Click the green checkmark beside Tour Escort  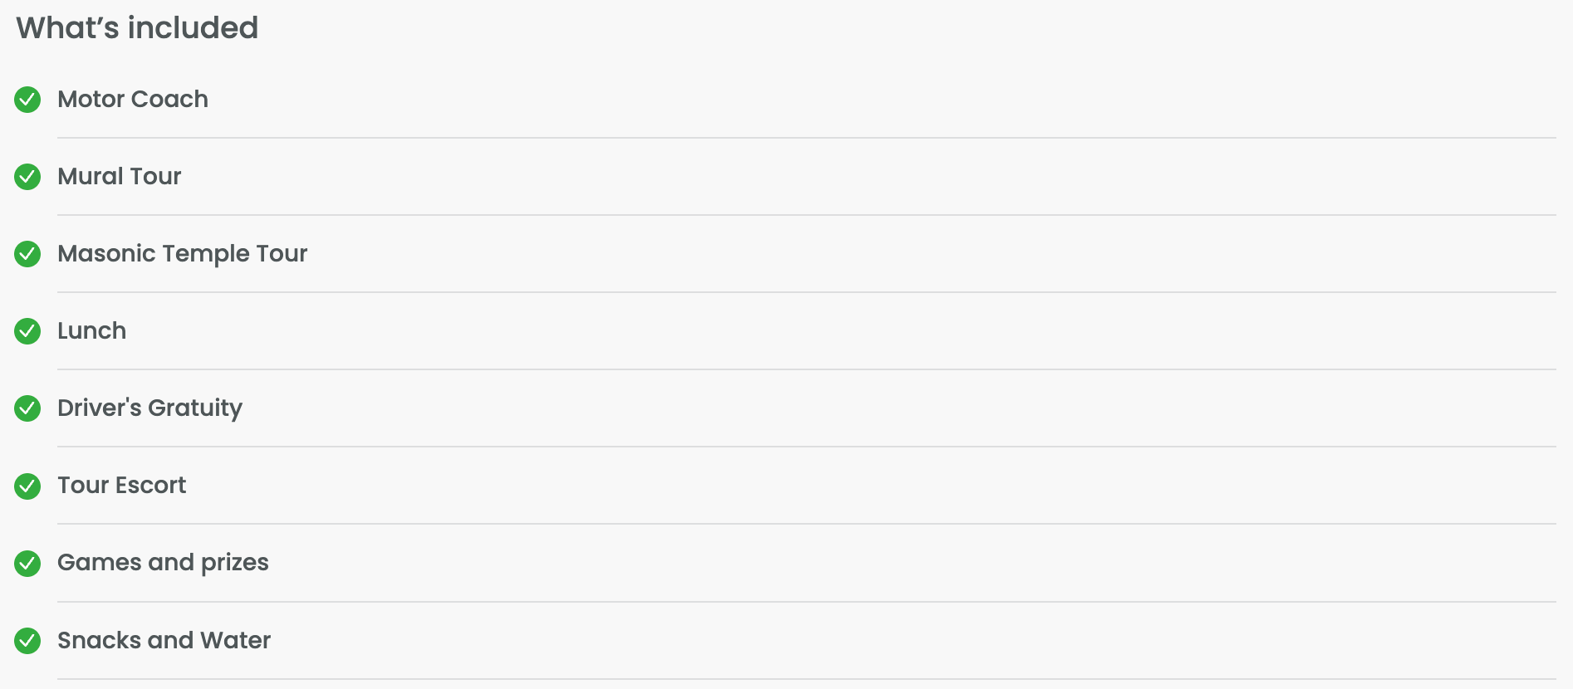[27, 486]
